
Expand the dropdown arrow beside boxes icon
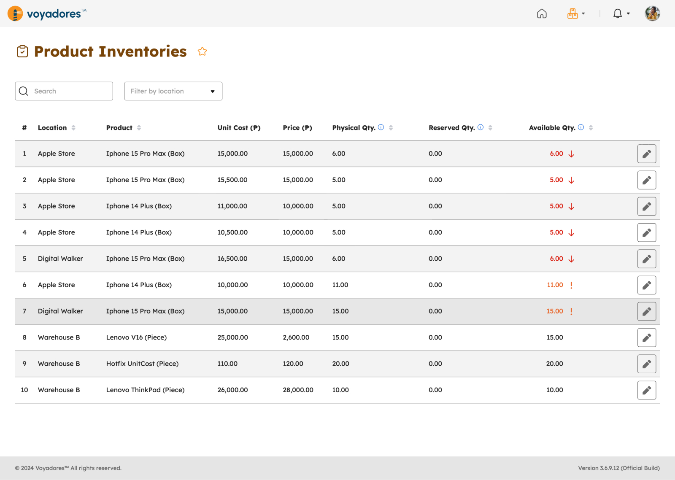tap(583, 13)
